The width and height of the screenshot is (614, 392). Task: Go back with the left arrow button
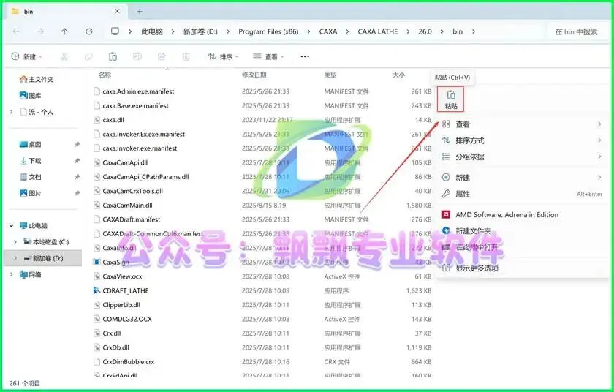16,31
